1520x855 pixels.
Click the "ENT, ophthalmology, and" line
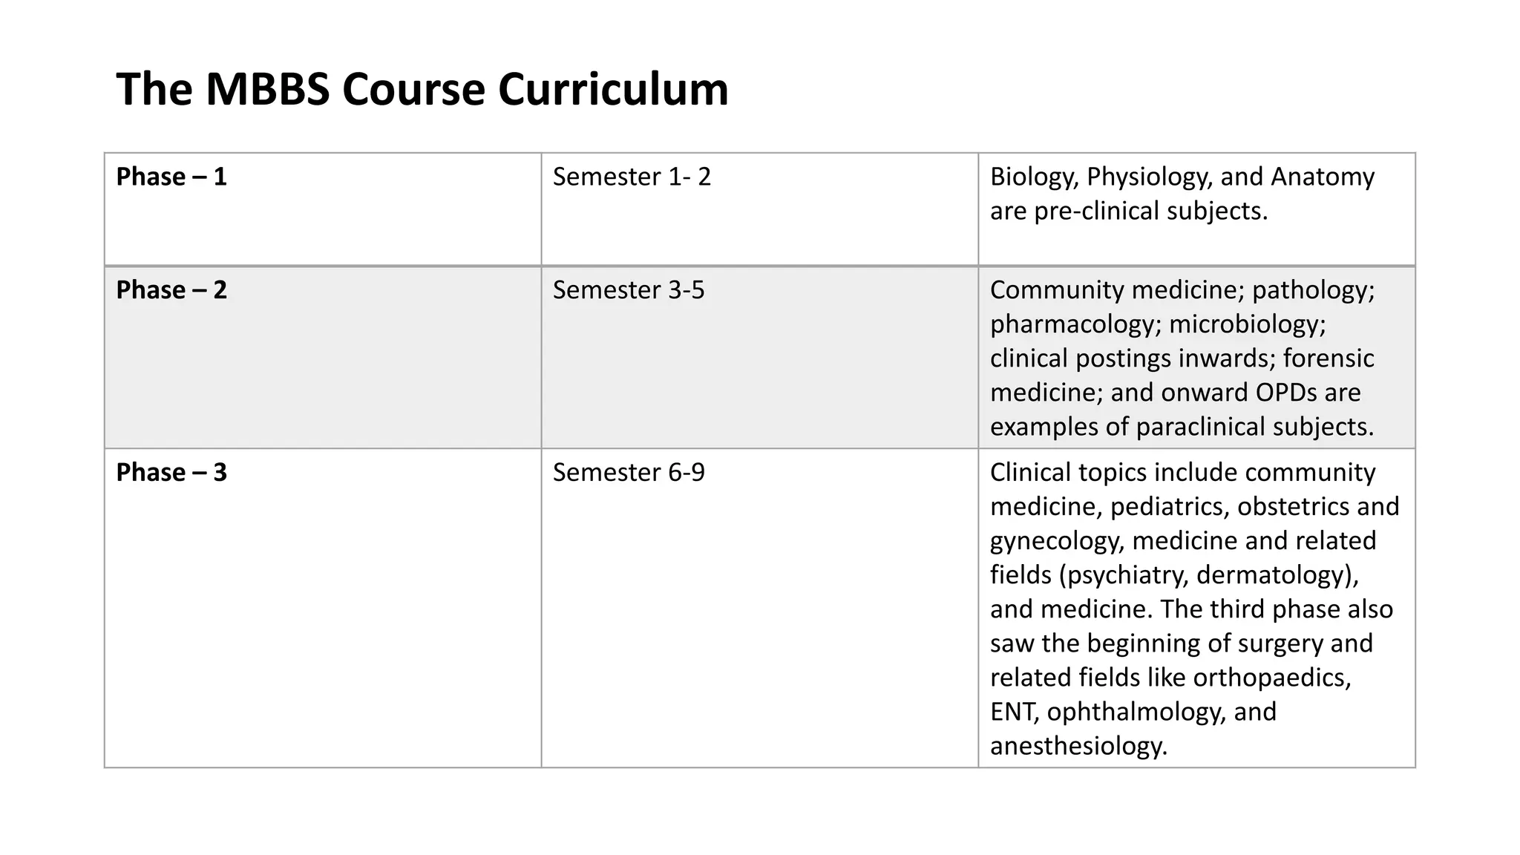point(1133,711)
